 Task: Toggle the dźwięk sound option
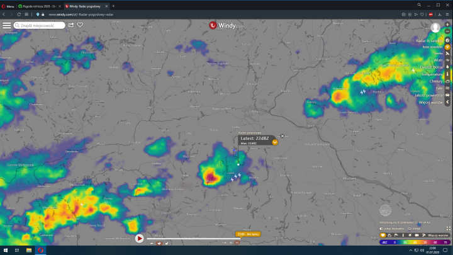tap(416, 228)
